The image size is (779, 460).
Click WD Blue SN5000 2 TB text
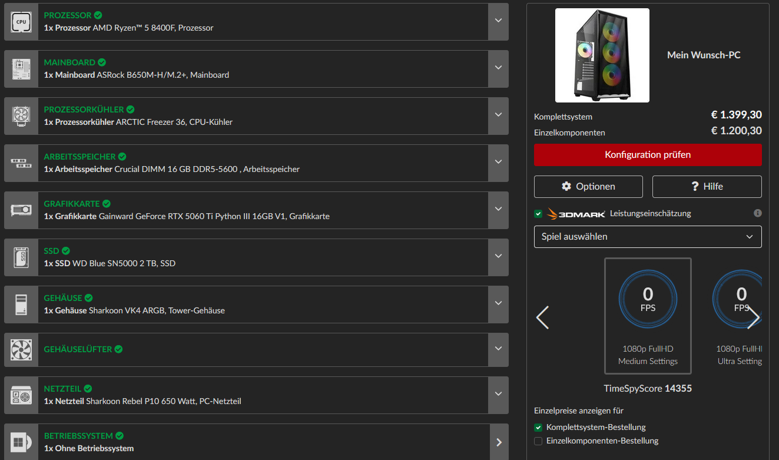(x=114, y=264)
